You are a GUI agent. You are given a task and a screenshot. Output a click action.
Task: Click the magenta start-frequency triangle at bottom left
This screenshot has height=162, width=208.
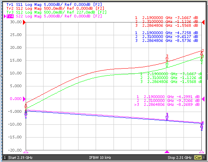coord(26,152)
